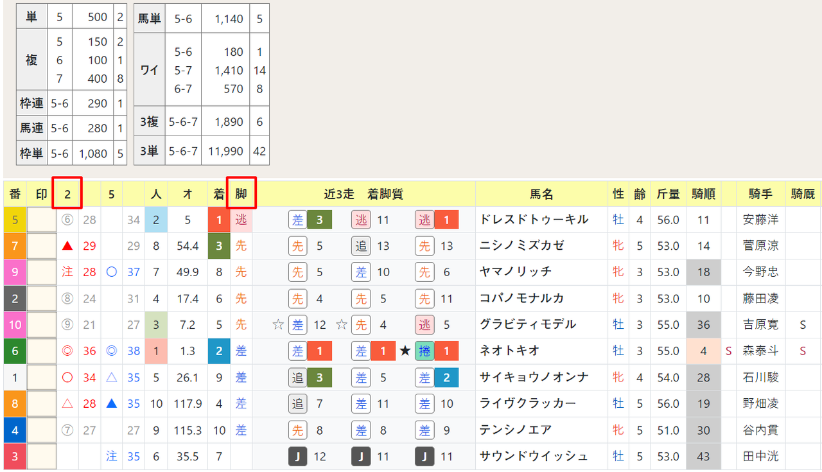Select jockey 森泰斗
This screenshot has width=822, height=472.
[x=760, y=351]
